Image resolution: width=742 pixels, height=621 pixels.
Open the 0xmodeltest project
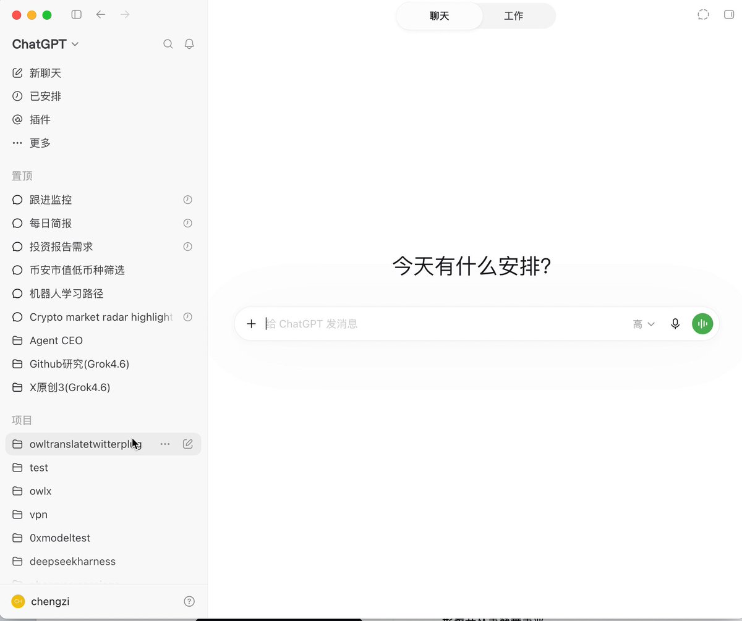[x=103, y=538]
